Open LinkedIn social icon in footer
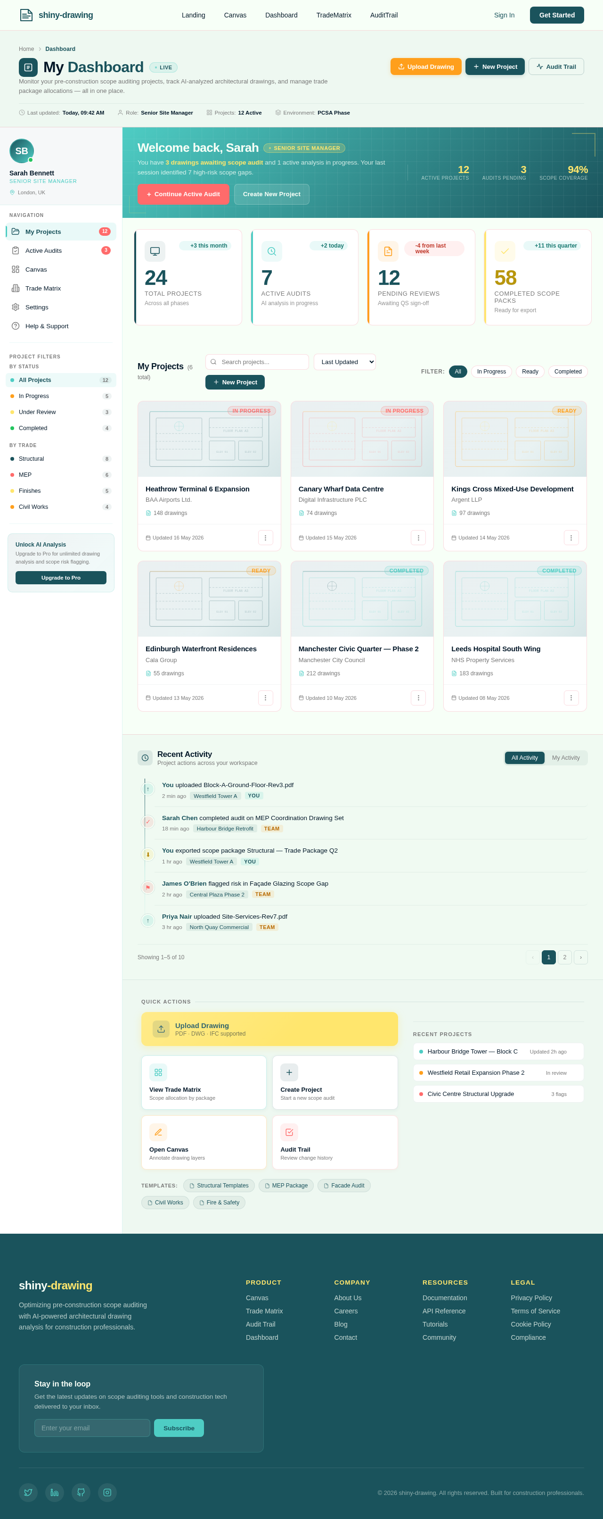603x1519 pixels. 55,1493
